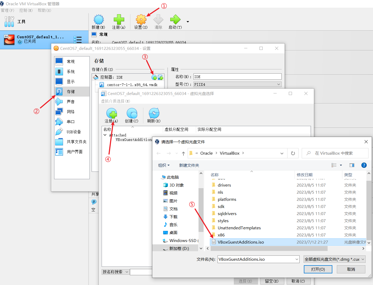
Task: Click 新建文件夹 in file dialog toolbar
Action: point(189,165)
